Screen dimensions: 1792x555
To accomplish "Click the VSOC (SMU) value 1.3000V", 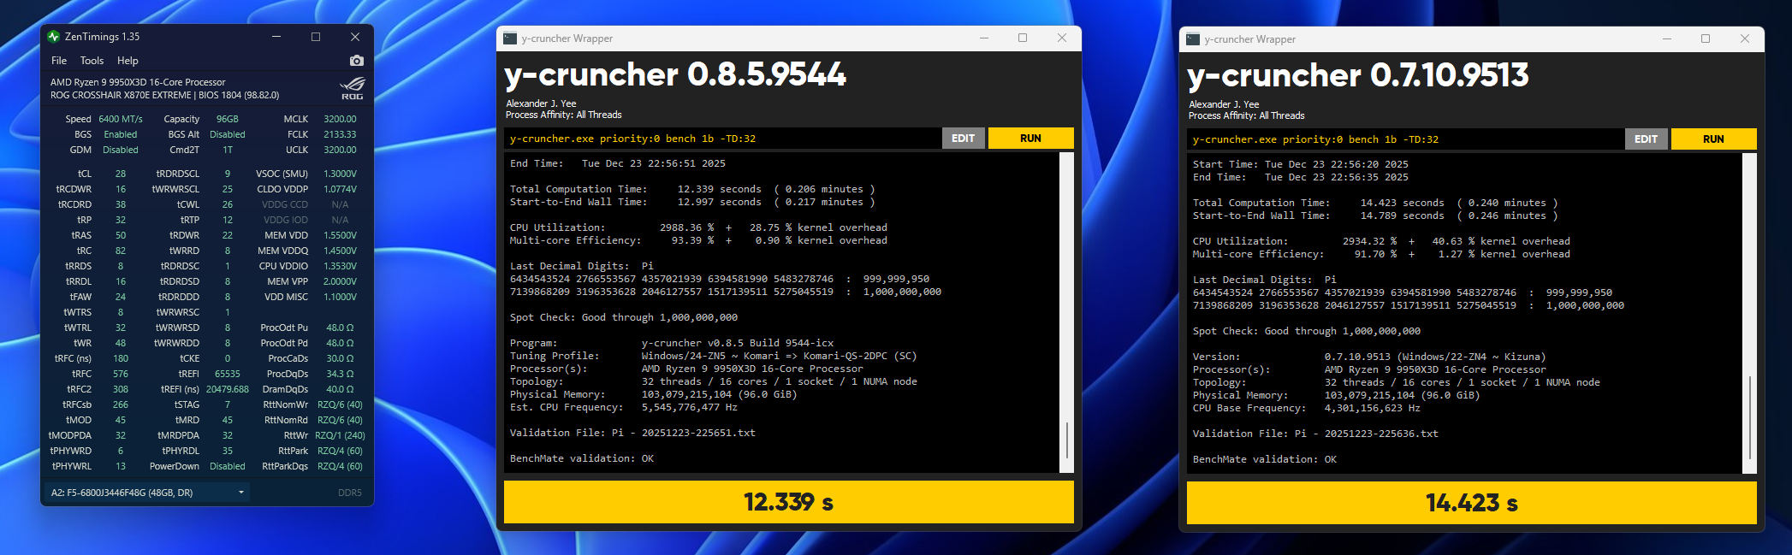I will [340, 174].
